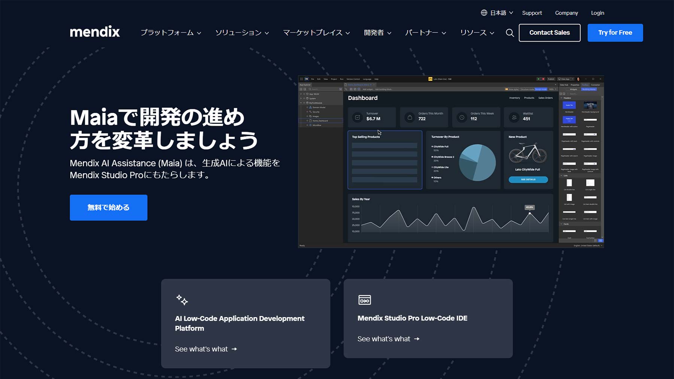
Task: Click the Contact Sales button
Action: tap(549, 33)
